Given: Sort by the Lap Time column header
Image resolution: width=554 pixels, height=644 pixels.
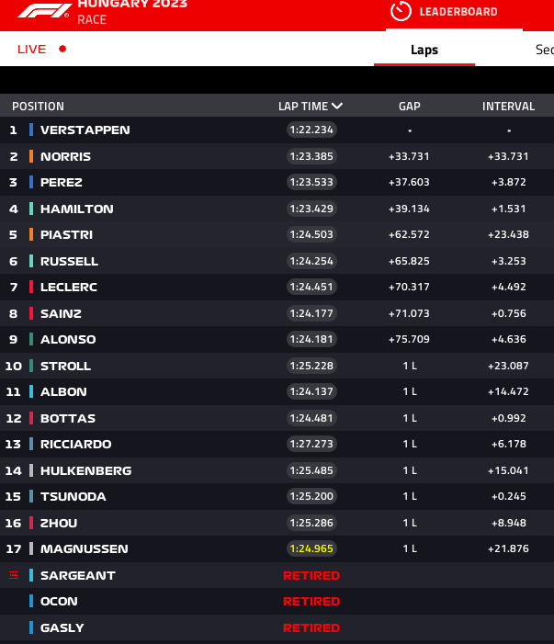Looking at the screenshot, I should [303, 107].
